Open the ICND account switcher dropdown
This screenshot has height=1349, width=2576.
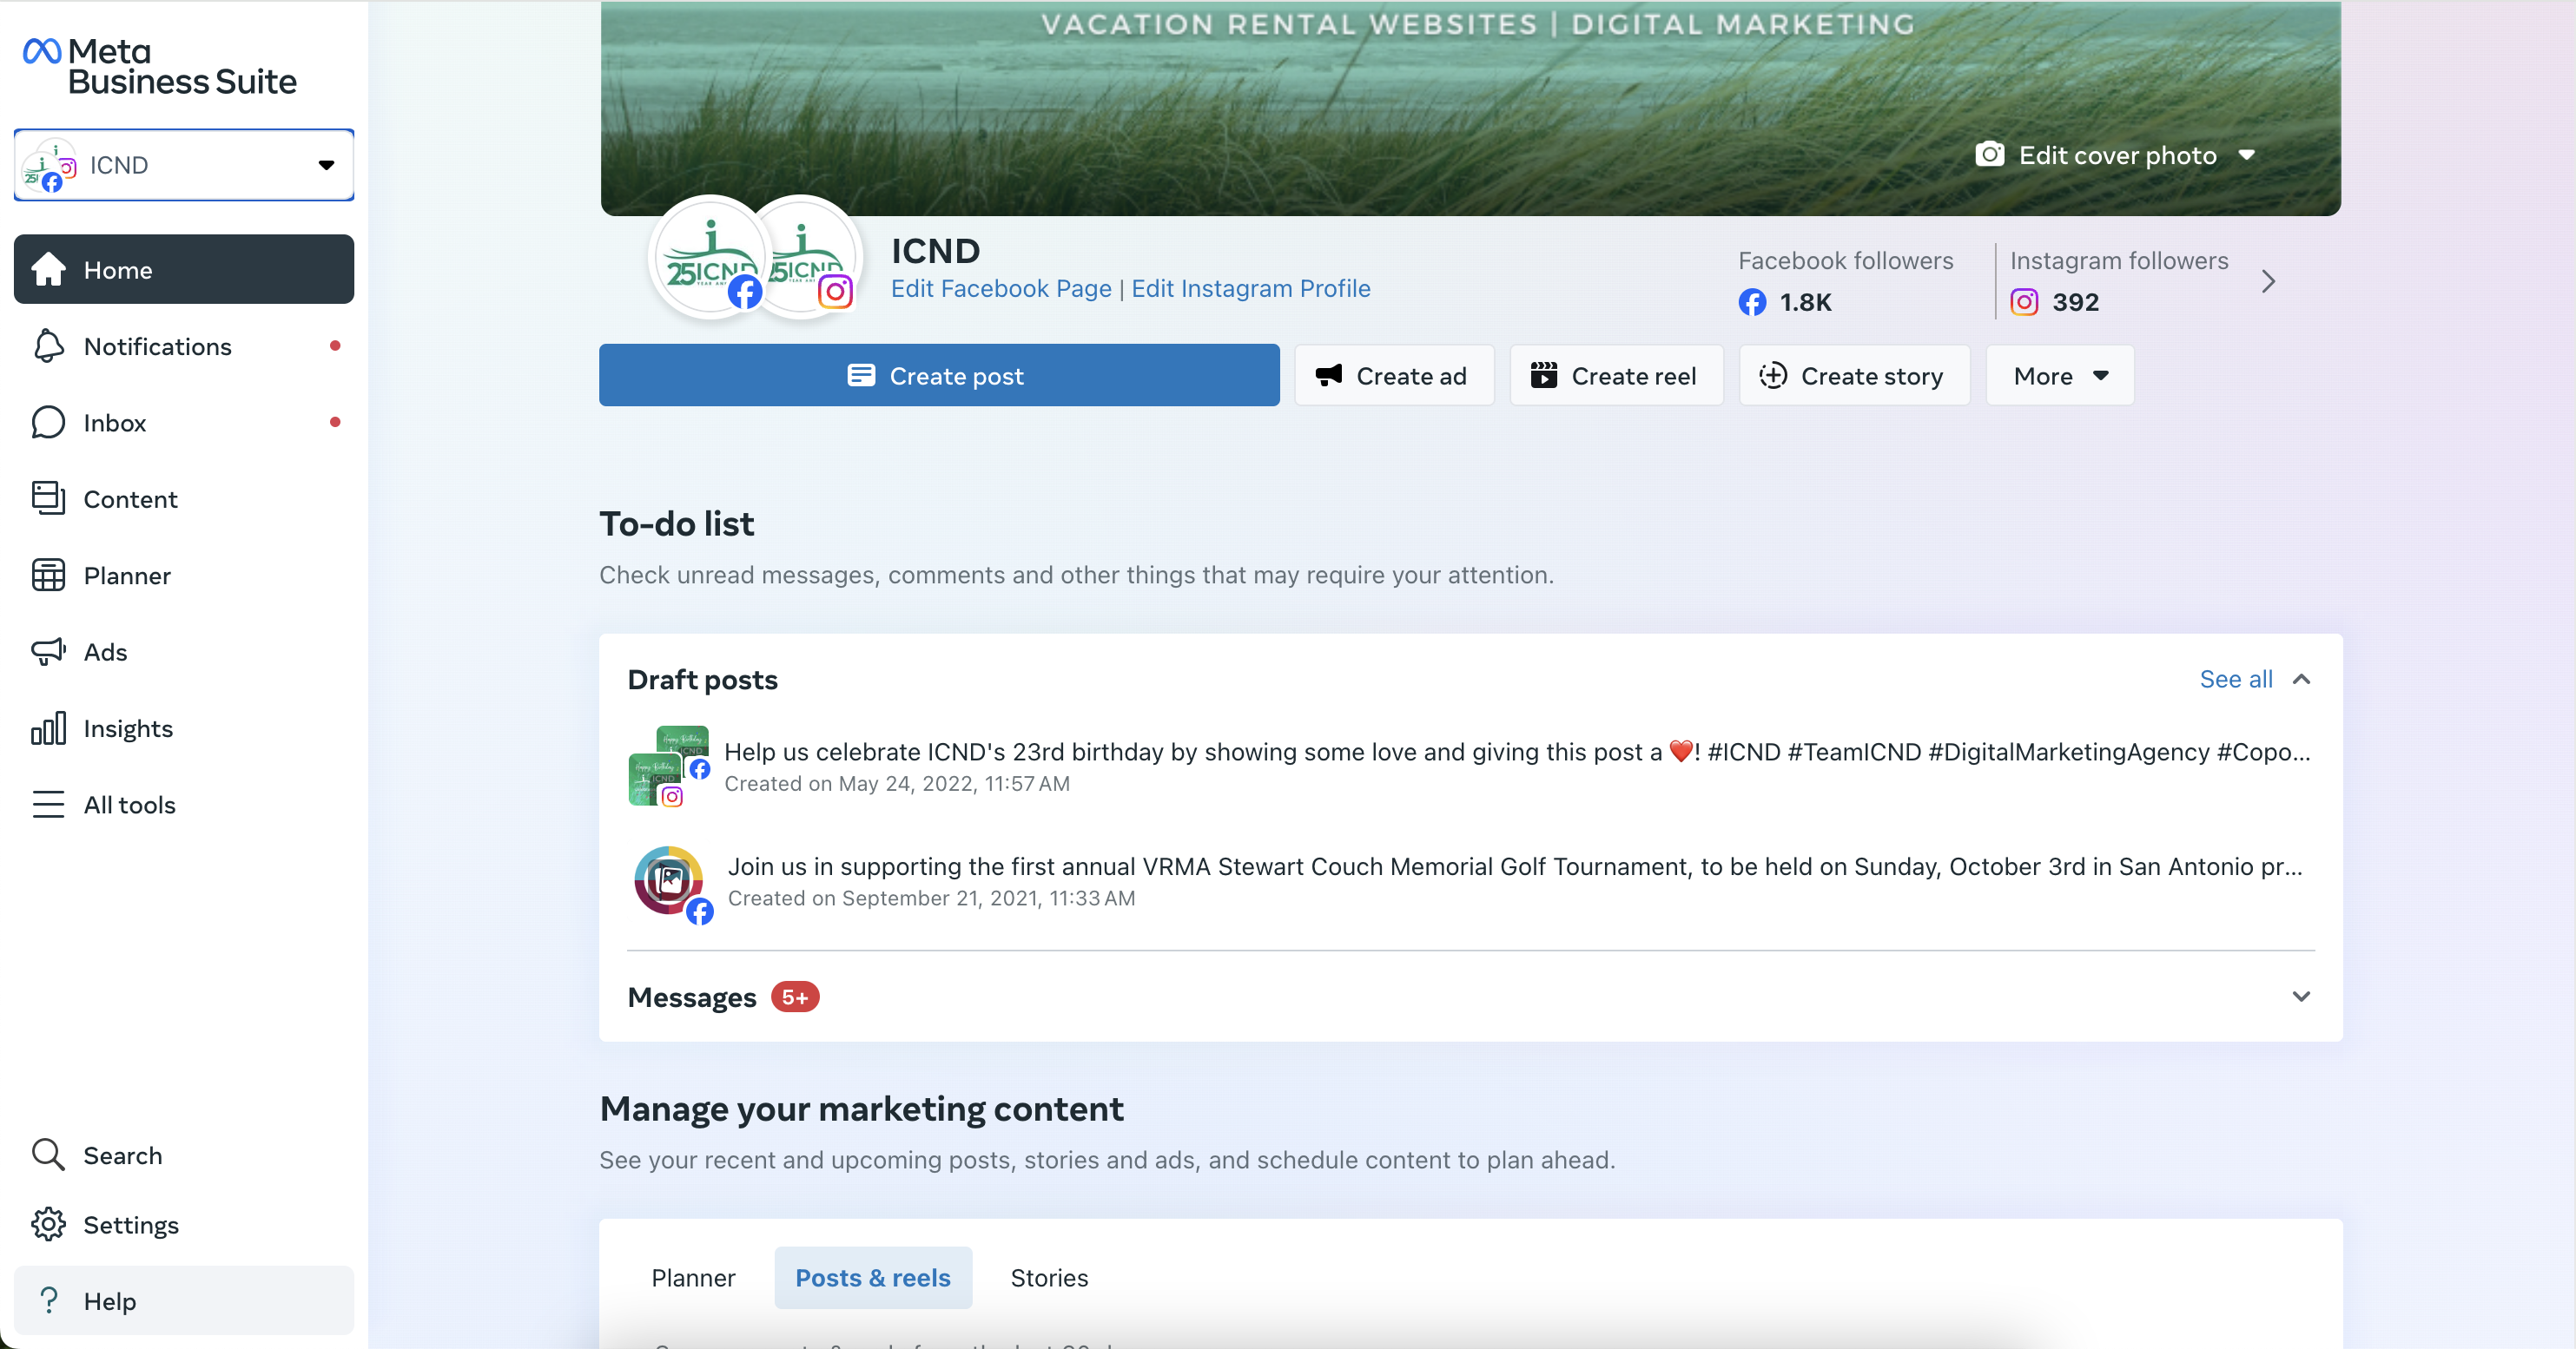(184, 165)
